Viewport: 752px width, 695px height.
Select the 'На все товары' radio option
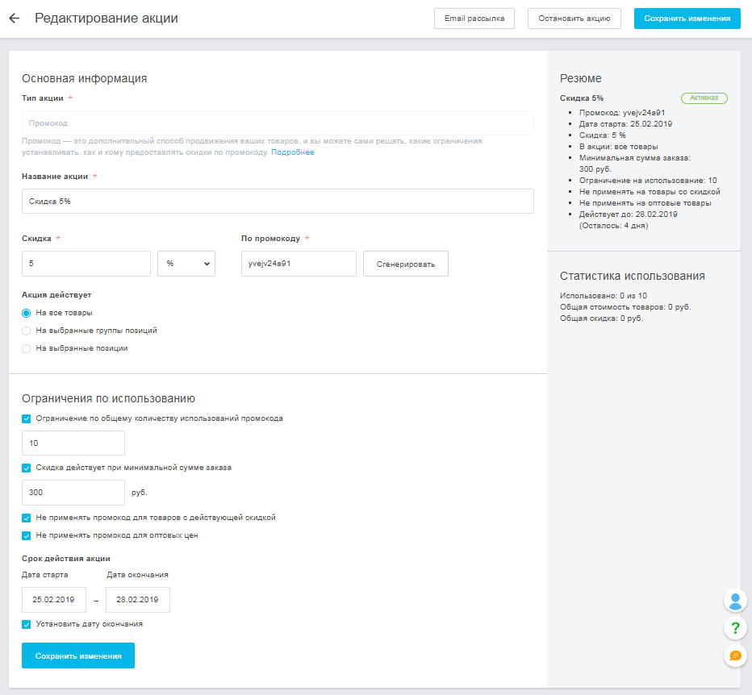[x=27, y=313]
